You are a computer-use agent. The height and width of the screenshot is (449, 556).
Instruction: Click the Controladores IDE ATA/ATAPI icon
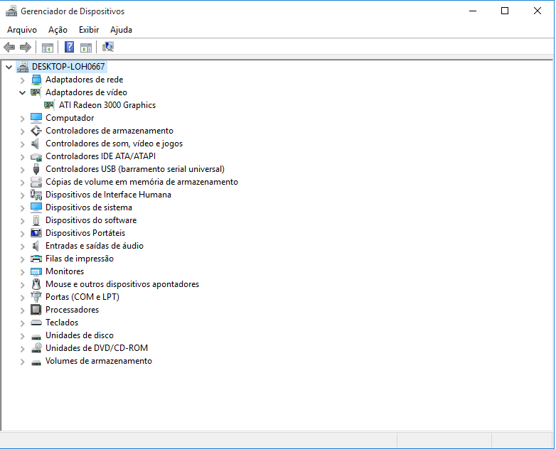click(36, 156)
